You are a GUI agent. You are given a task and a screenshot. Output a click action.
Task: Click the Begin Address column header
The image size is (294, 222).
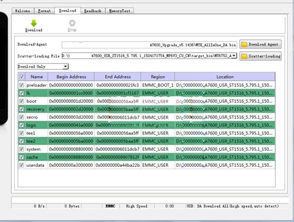(x=71, y=77)
